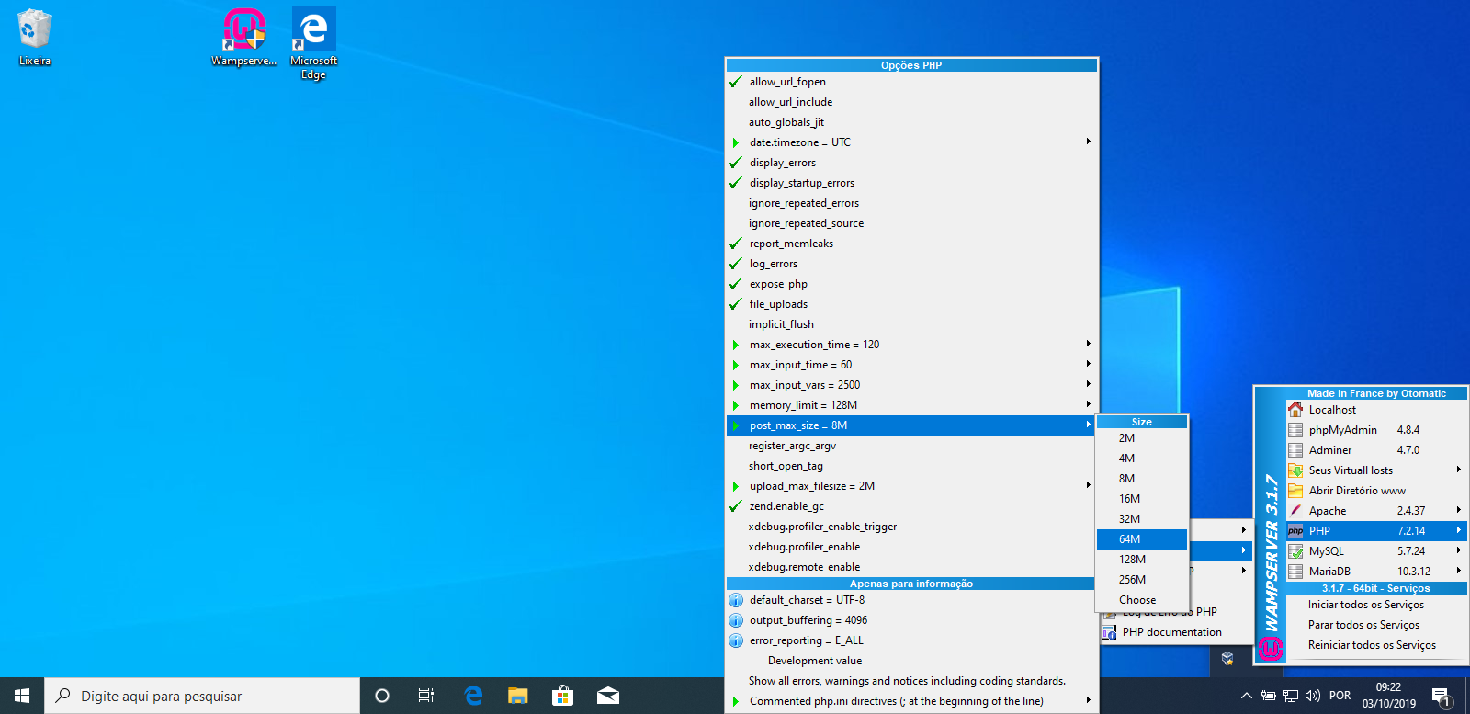Screen dimensions: 1470x714
Task: Expand max_input_time = 60 submenu
Action: pyautogui.click(x=910, y=365)
